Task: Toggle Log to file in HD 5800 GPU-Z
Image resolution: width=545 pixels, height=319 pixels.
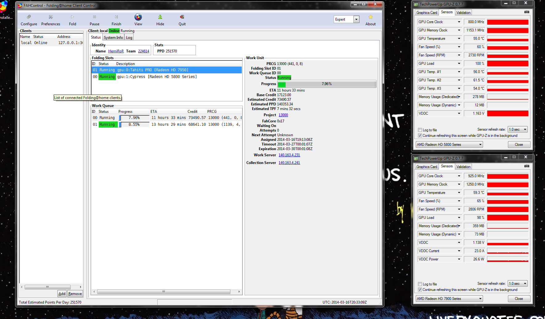Action: (x=420, y=130)
